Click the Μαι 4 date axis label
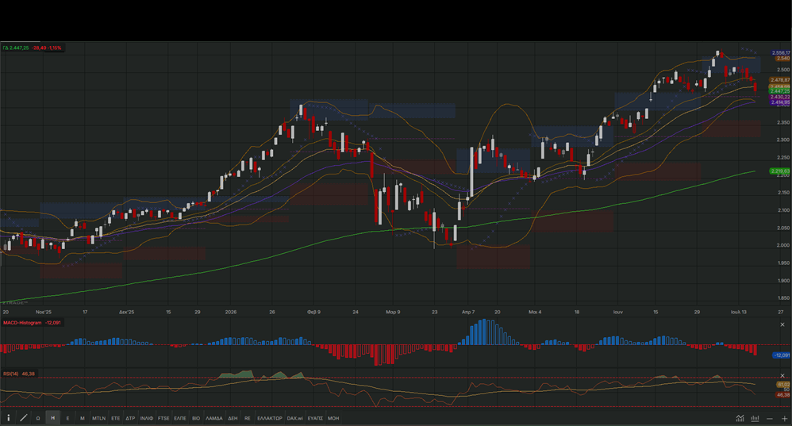 coord(535,312)
